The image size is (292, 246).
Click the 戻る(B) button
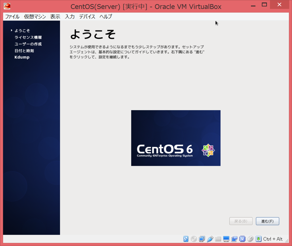pyautogui.click(x=241, y=221)
